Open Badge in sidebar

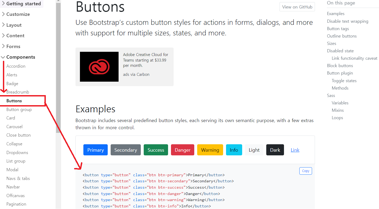point(12,83)
